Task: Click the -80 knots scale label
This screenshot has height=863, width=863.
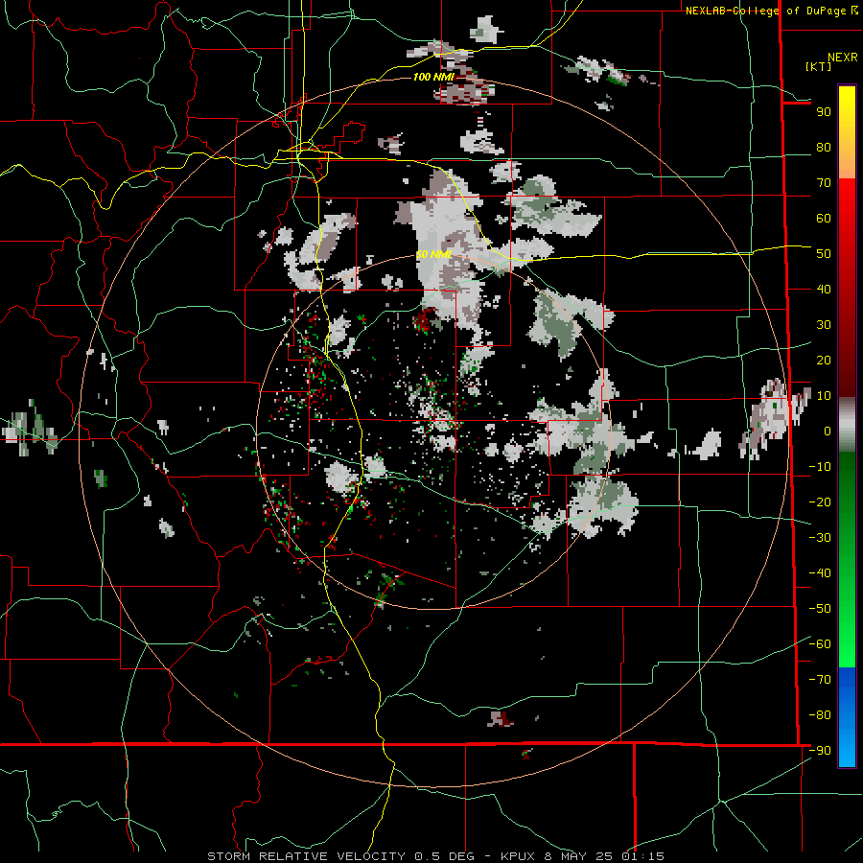Action: click(x=820, y=715)
